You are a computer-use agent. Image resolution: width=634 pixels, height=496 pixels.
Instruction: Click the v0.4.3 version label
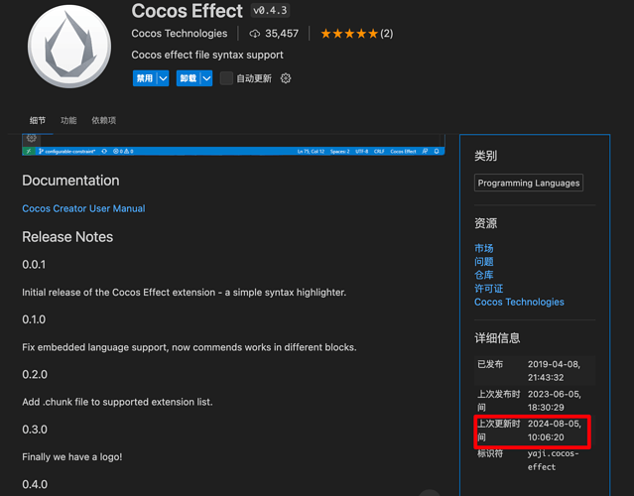tap(270, 10)
